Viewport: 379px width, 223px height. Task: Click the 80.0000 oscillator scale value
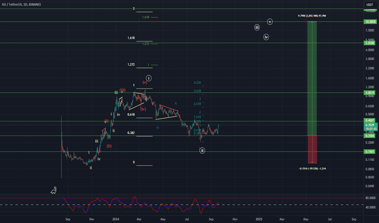[x=370, y=198]
